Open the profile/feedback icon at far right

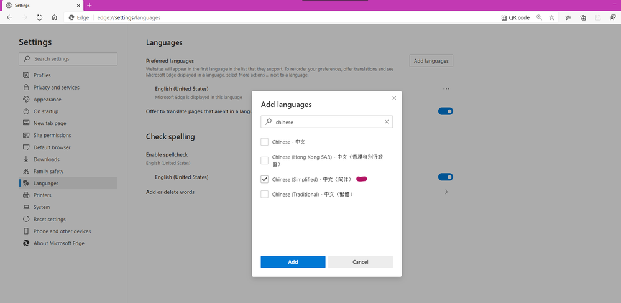click(613, 17)
